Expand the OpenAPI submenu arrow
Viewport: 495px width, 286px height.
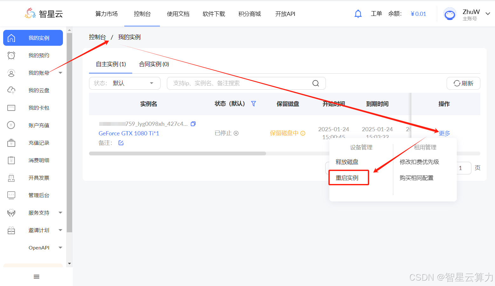tap(60, 248)
